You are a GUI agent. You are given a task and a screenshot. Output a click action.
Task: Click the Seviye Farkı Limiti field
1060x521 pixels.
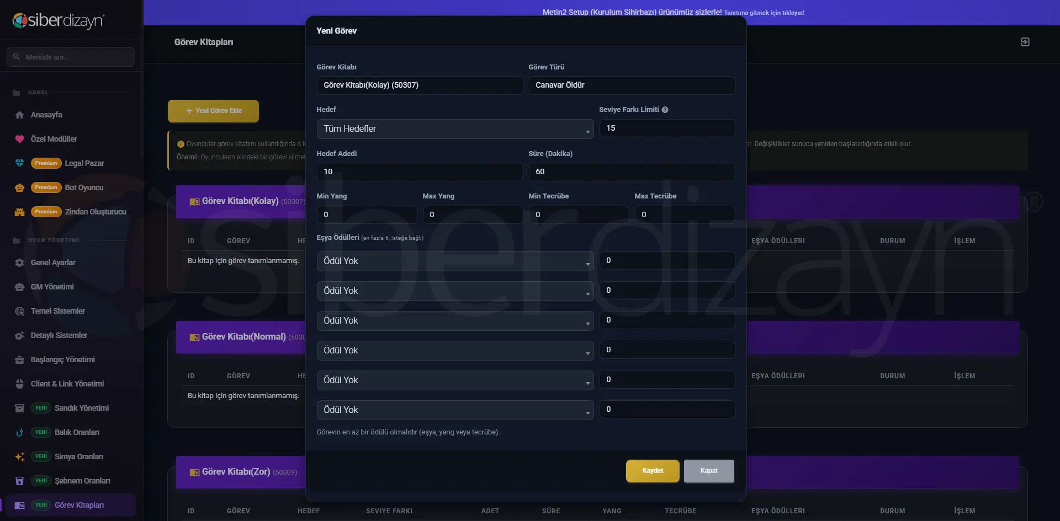667,128
